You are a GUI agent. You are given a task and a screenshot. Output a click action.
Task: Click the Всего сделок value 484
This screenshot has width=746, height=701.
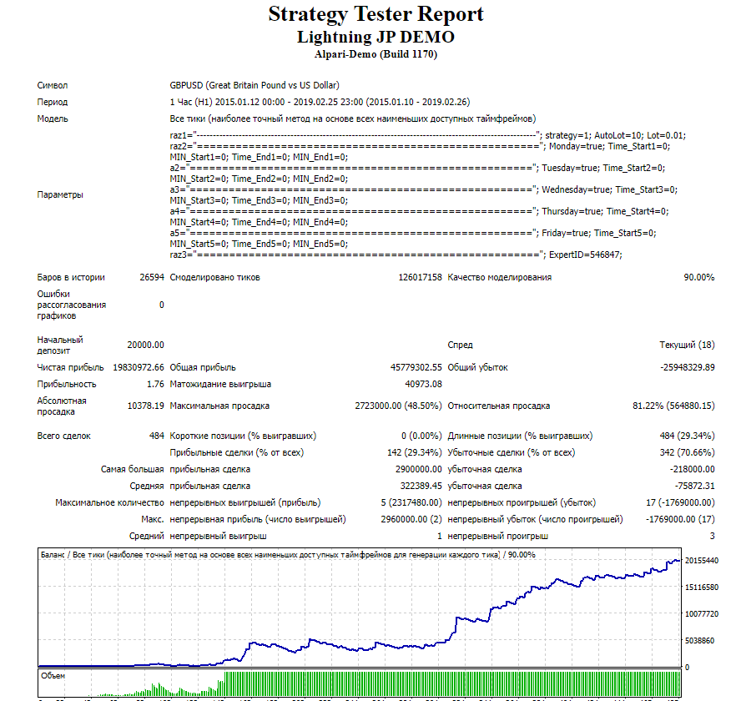pyautogui.click(x=156, y=436)
